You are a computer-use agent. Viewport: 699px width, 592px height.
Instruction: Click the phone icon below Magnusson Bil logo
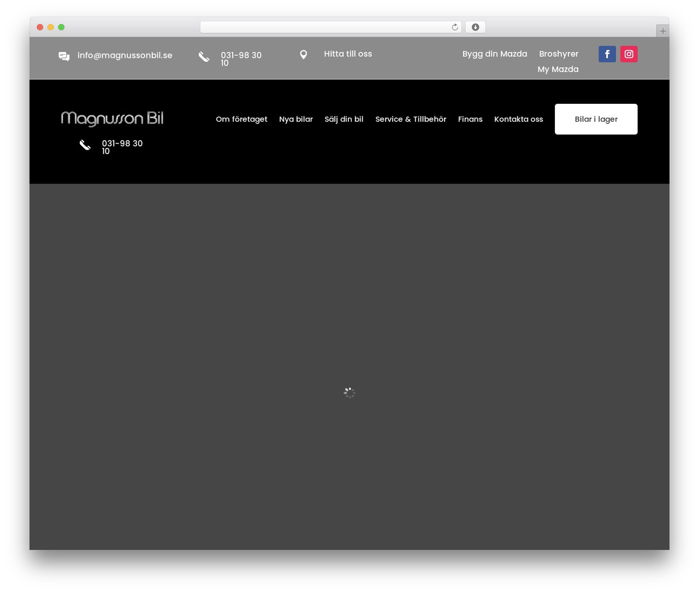pos(85,145)
